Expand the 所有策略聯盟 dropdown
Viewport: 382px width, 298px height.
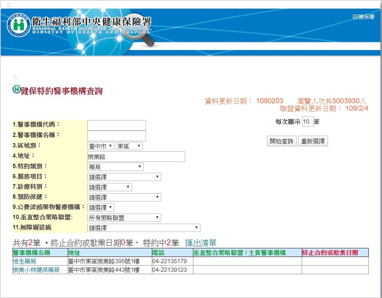(124, 218)
